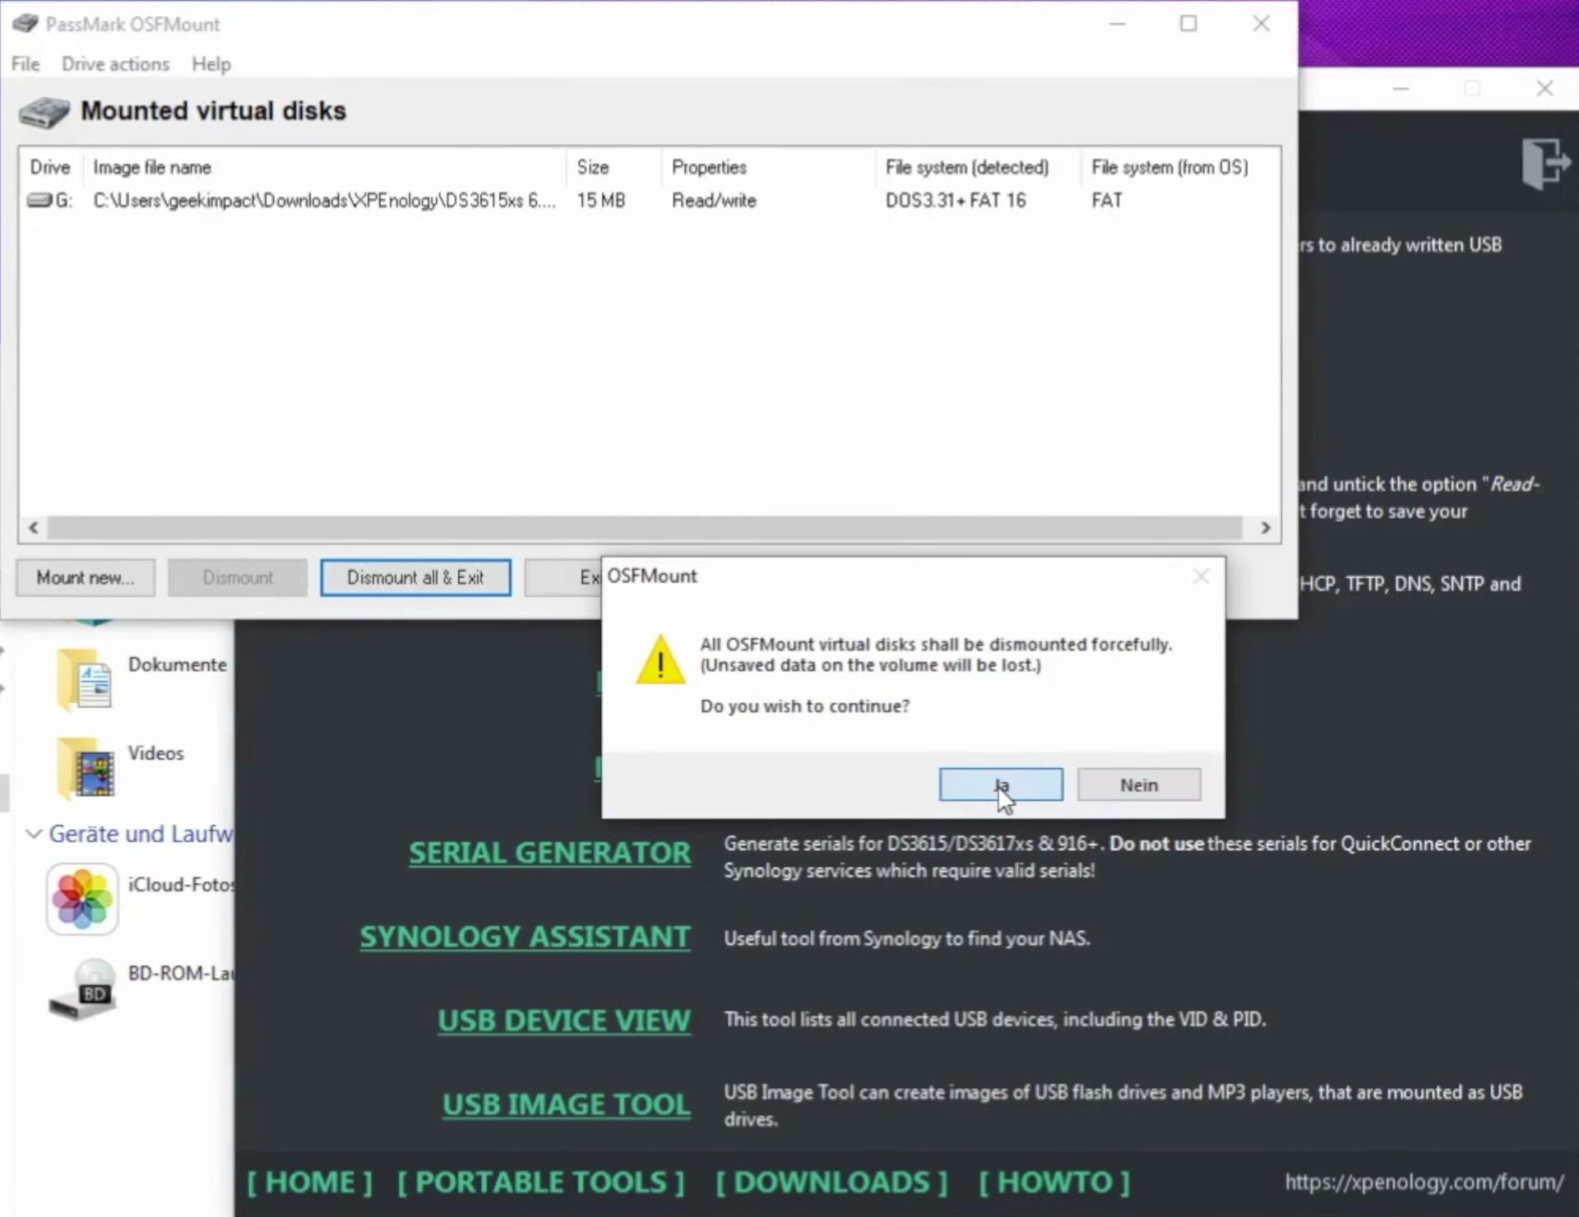The height and width of the screenshot is (1217, 1579).
Task: Open the BD-ROM drive icon
Action: (82, 989)
